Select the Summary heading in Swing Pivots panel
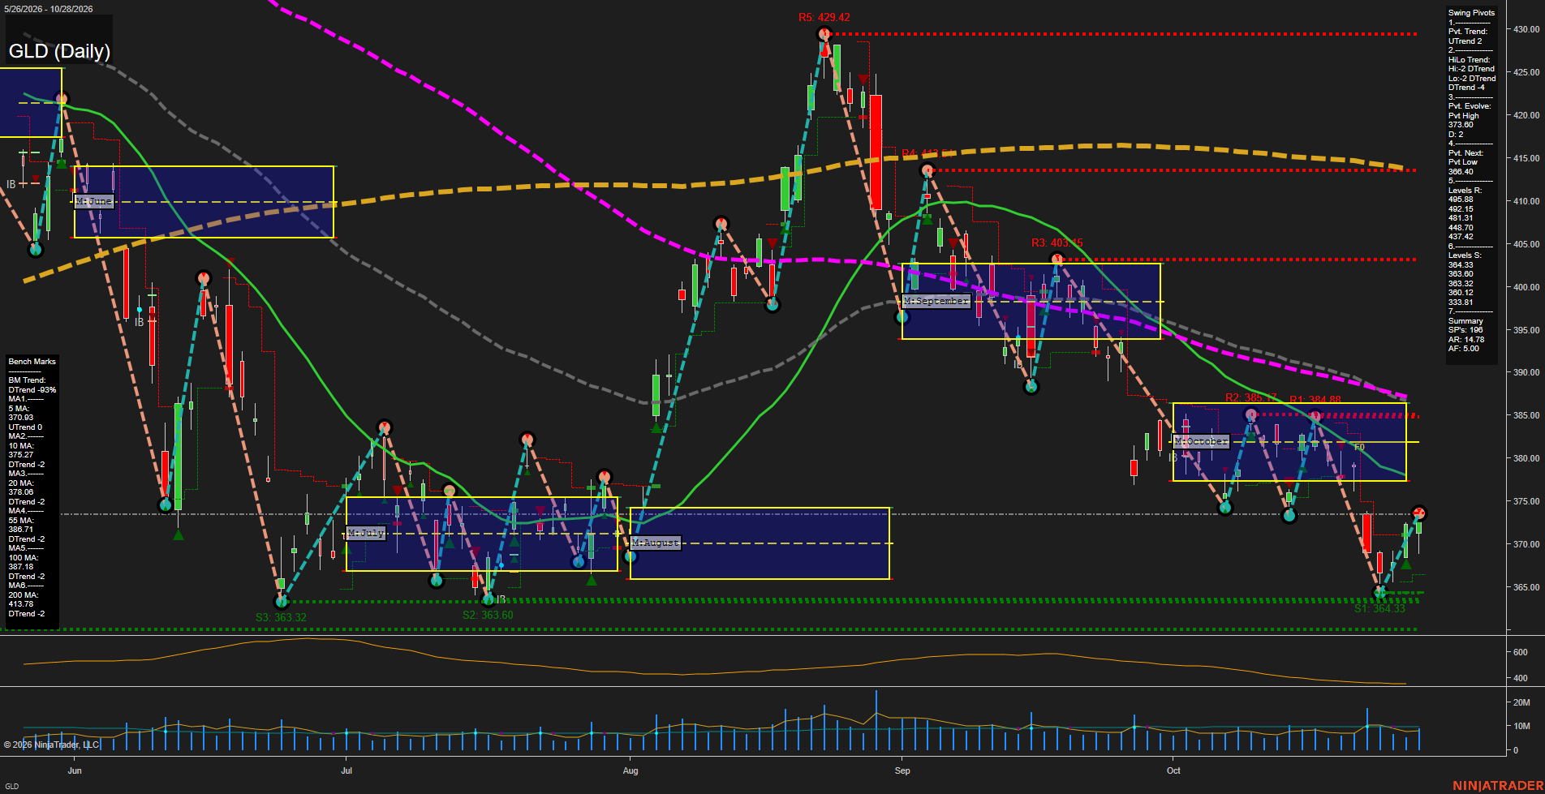 [1465, 321]
